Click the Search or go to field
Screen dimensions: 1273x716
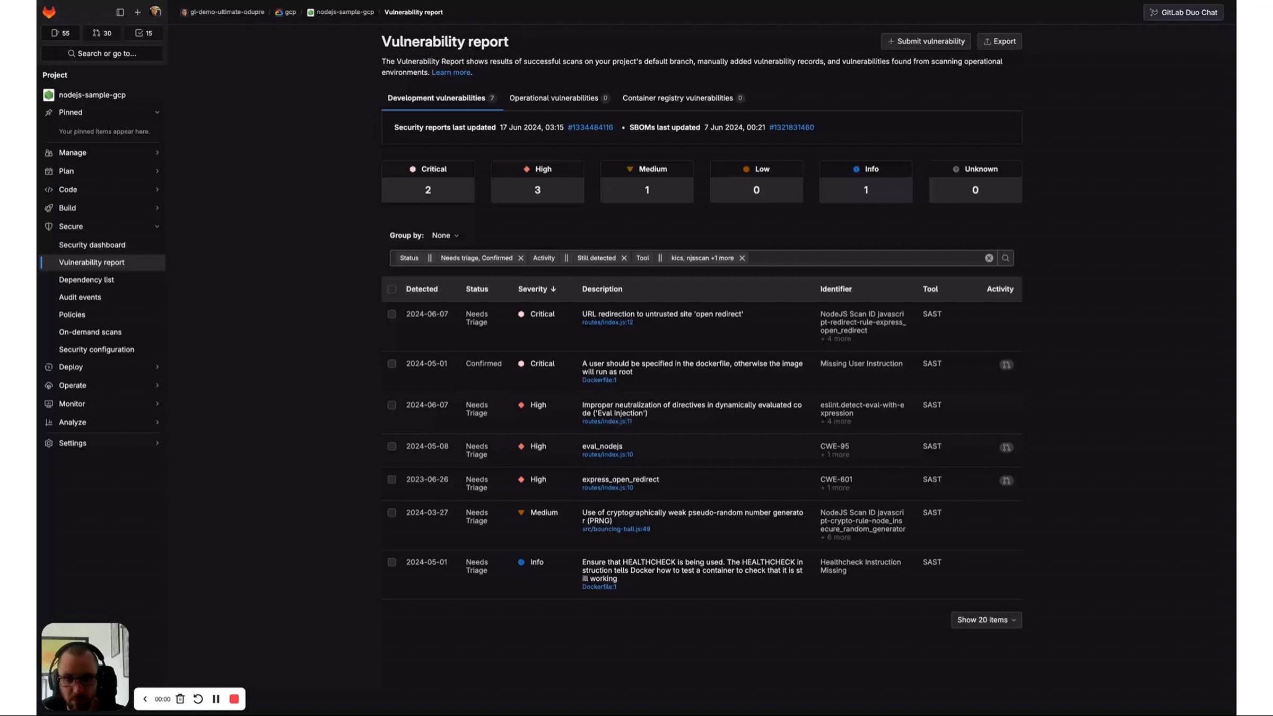click(102, 54)
